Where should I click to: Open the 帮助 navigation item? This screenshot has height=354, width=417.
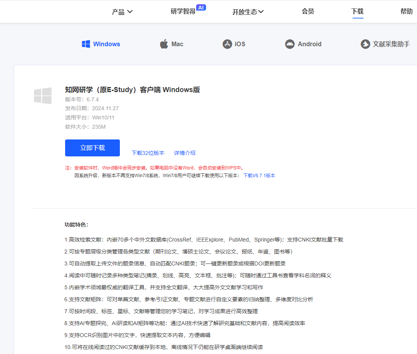click(407, 12)
